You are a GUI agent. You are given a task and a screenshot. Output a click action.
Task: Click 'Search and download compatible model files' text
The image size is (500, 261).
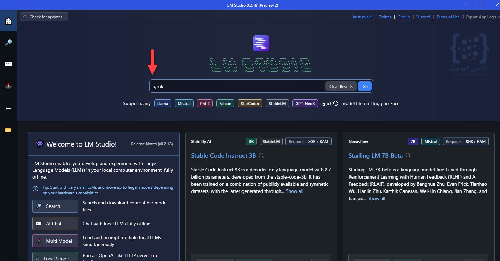(x=125, y=206)
